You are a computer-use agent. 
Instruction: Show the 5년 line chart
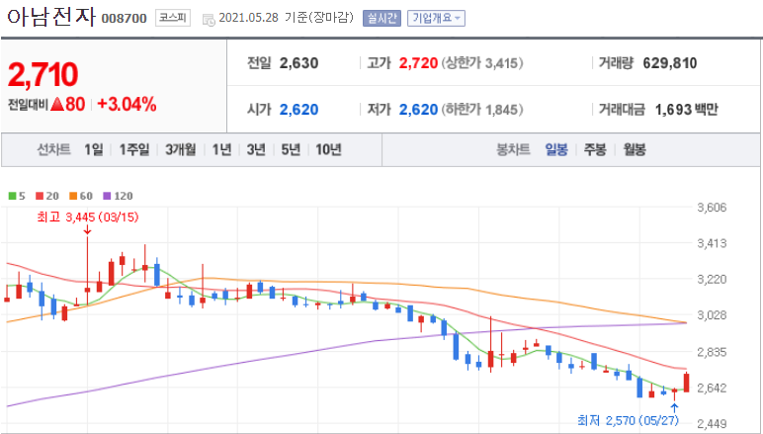point(291,149)
